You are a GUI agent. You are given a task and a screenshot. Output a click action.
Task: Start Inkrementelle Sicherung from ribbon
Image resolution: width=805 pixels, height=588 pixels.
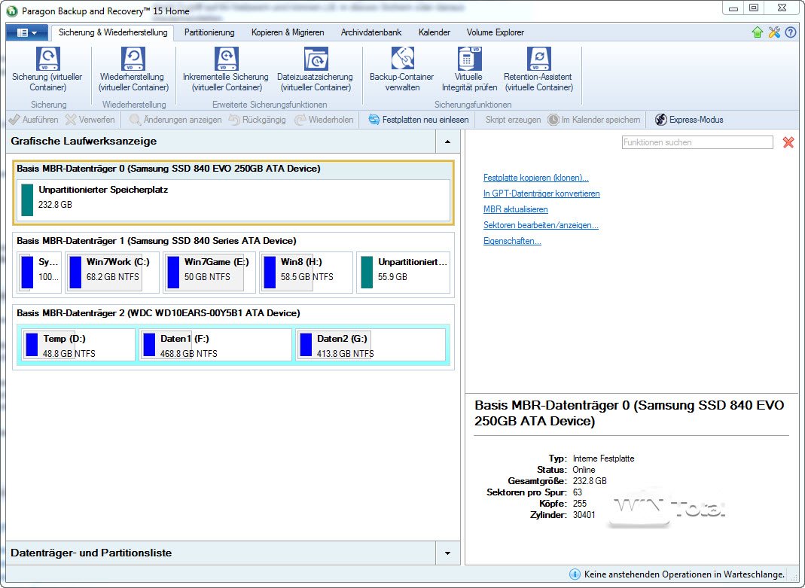click(x=225, y=59)
